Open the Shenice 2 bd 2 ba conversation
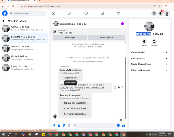Image resolution: width=174 pixels, height=137 pixels. [x=24, y=29]
